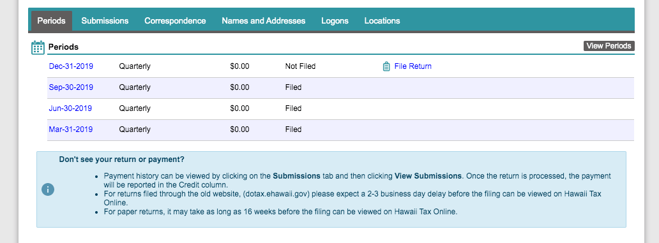Screen dimensions: 659x243
Task: Open the File Return link
Action: click(x=413, y=66)
